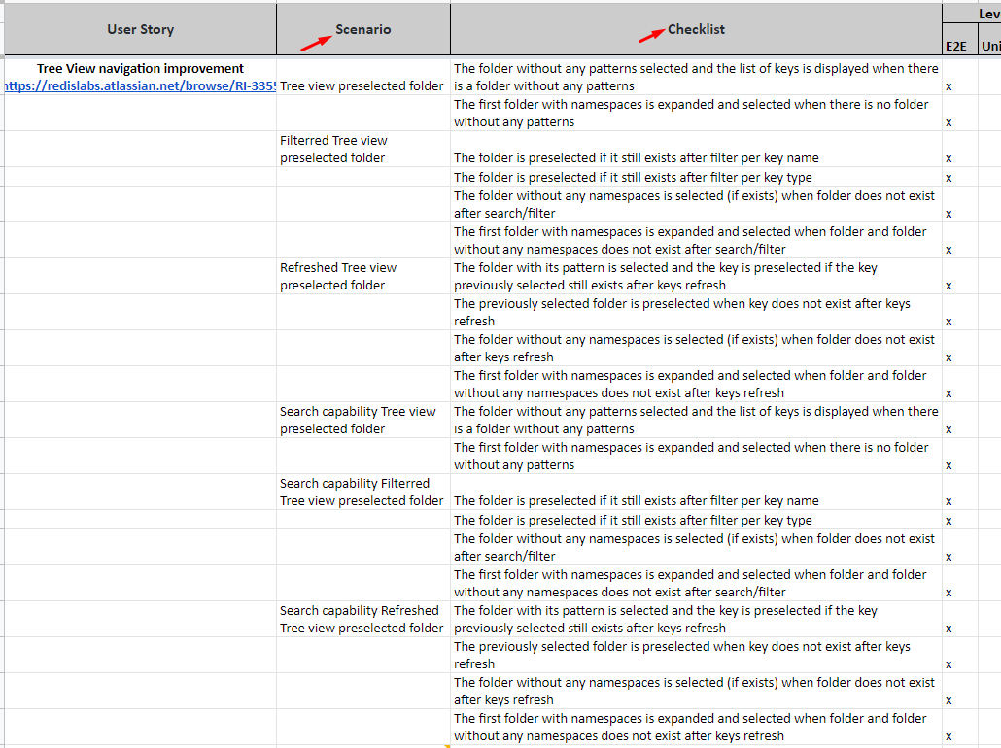The height and width of the screenshot is (748, 1001).
Task: Select the E2E 'x' in the 'Search capability Filterred' row
Action: pyautogui.click(x=949, y=501)
